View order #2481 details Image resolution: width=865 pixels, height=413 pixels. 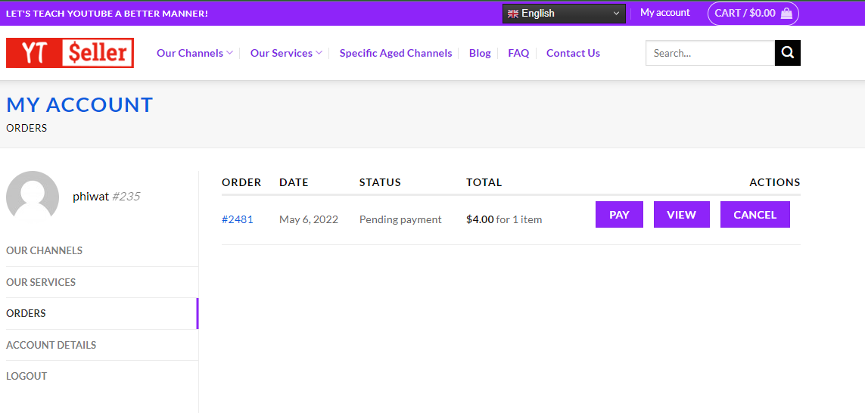(681, 215)
